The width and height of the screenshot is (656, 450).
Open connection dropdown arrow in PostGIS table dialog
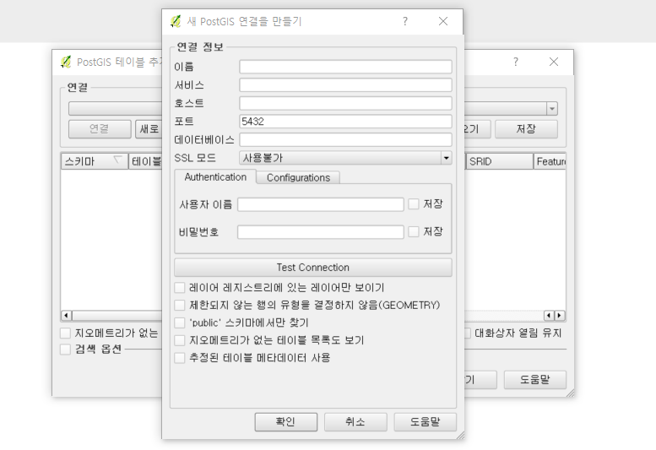(x=552, y=109)
